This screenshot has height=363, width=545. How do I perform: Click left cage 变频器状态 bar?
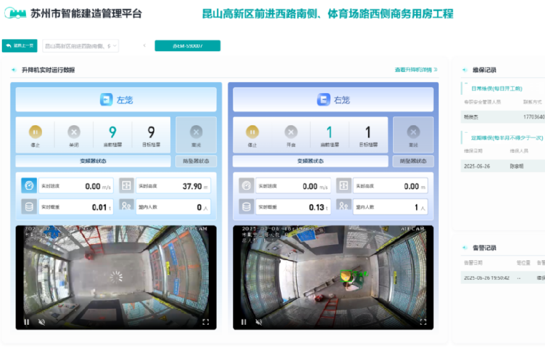93,161
